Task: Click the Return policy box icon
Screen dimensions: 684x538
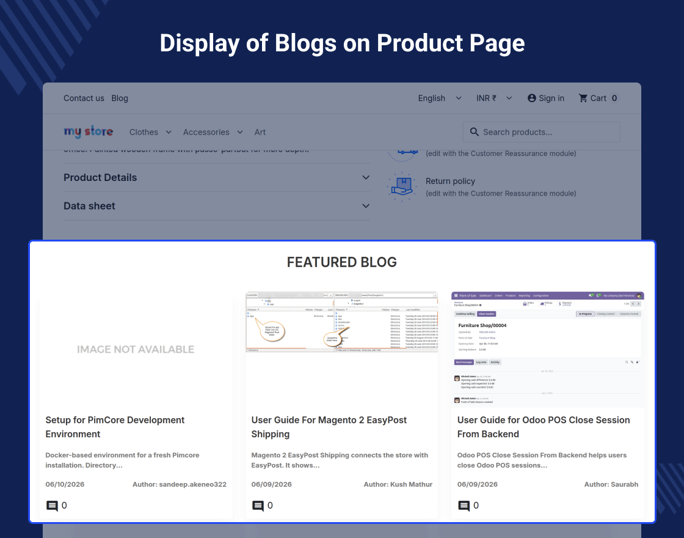Action: tap(402, 186)
